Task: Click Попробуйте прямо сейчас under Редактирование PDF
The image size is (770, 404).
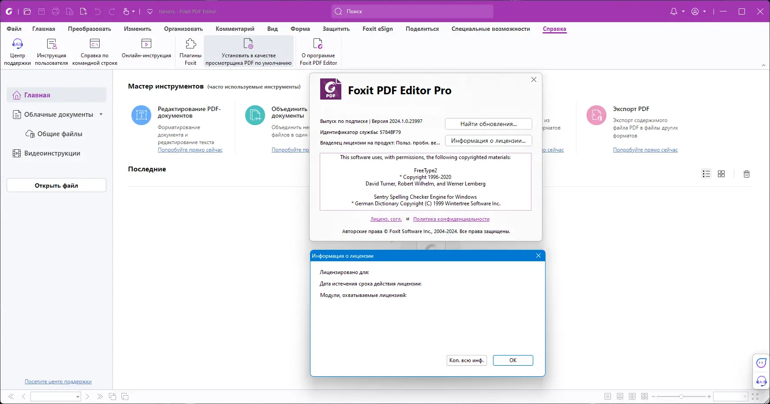Action: pyautogui.click(x=190, y=150)
